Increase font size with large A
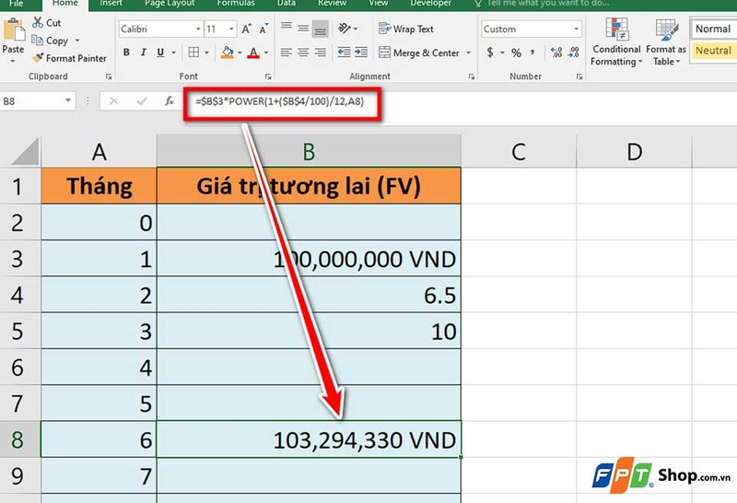Viewport: 737px width, 503px height. pos(246,29)
